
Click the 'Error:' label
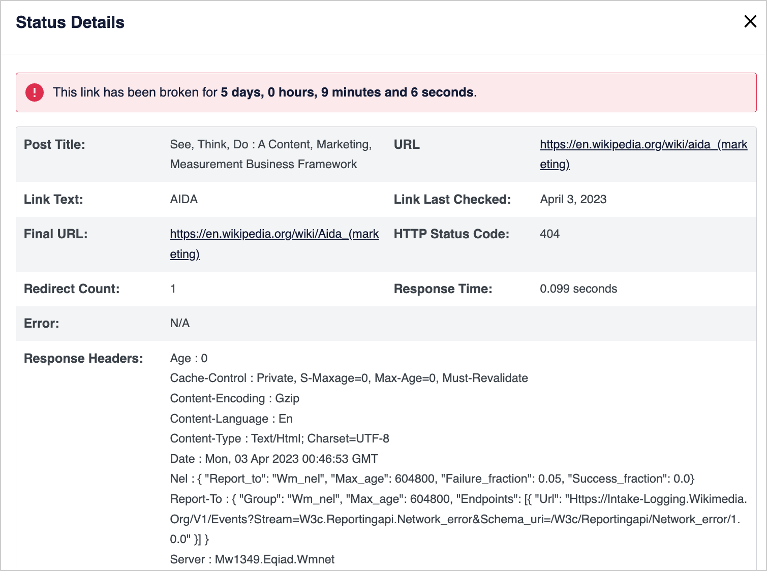coord(42,324)
